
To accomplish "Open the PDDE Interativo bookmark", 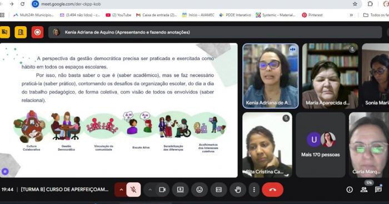I will (x=235, y=15).
